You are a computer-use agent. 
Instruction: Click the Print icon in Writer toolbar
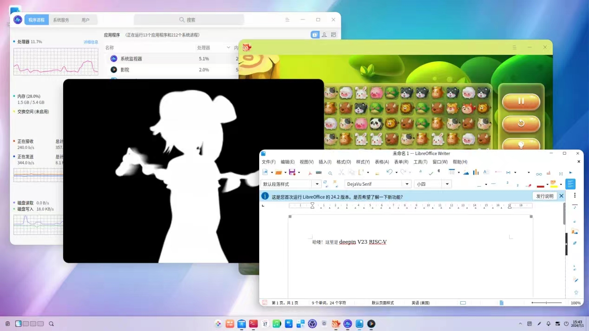click(319, 172)
